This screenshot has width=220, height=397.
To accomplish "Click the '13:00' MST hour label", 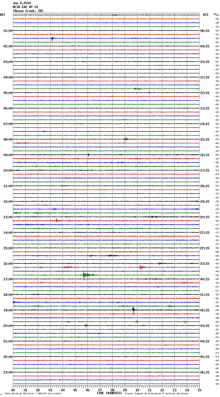I will coord(8,217).
